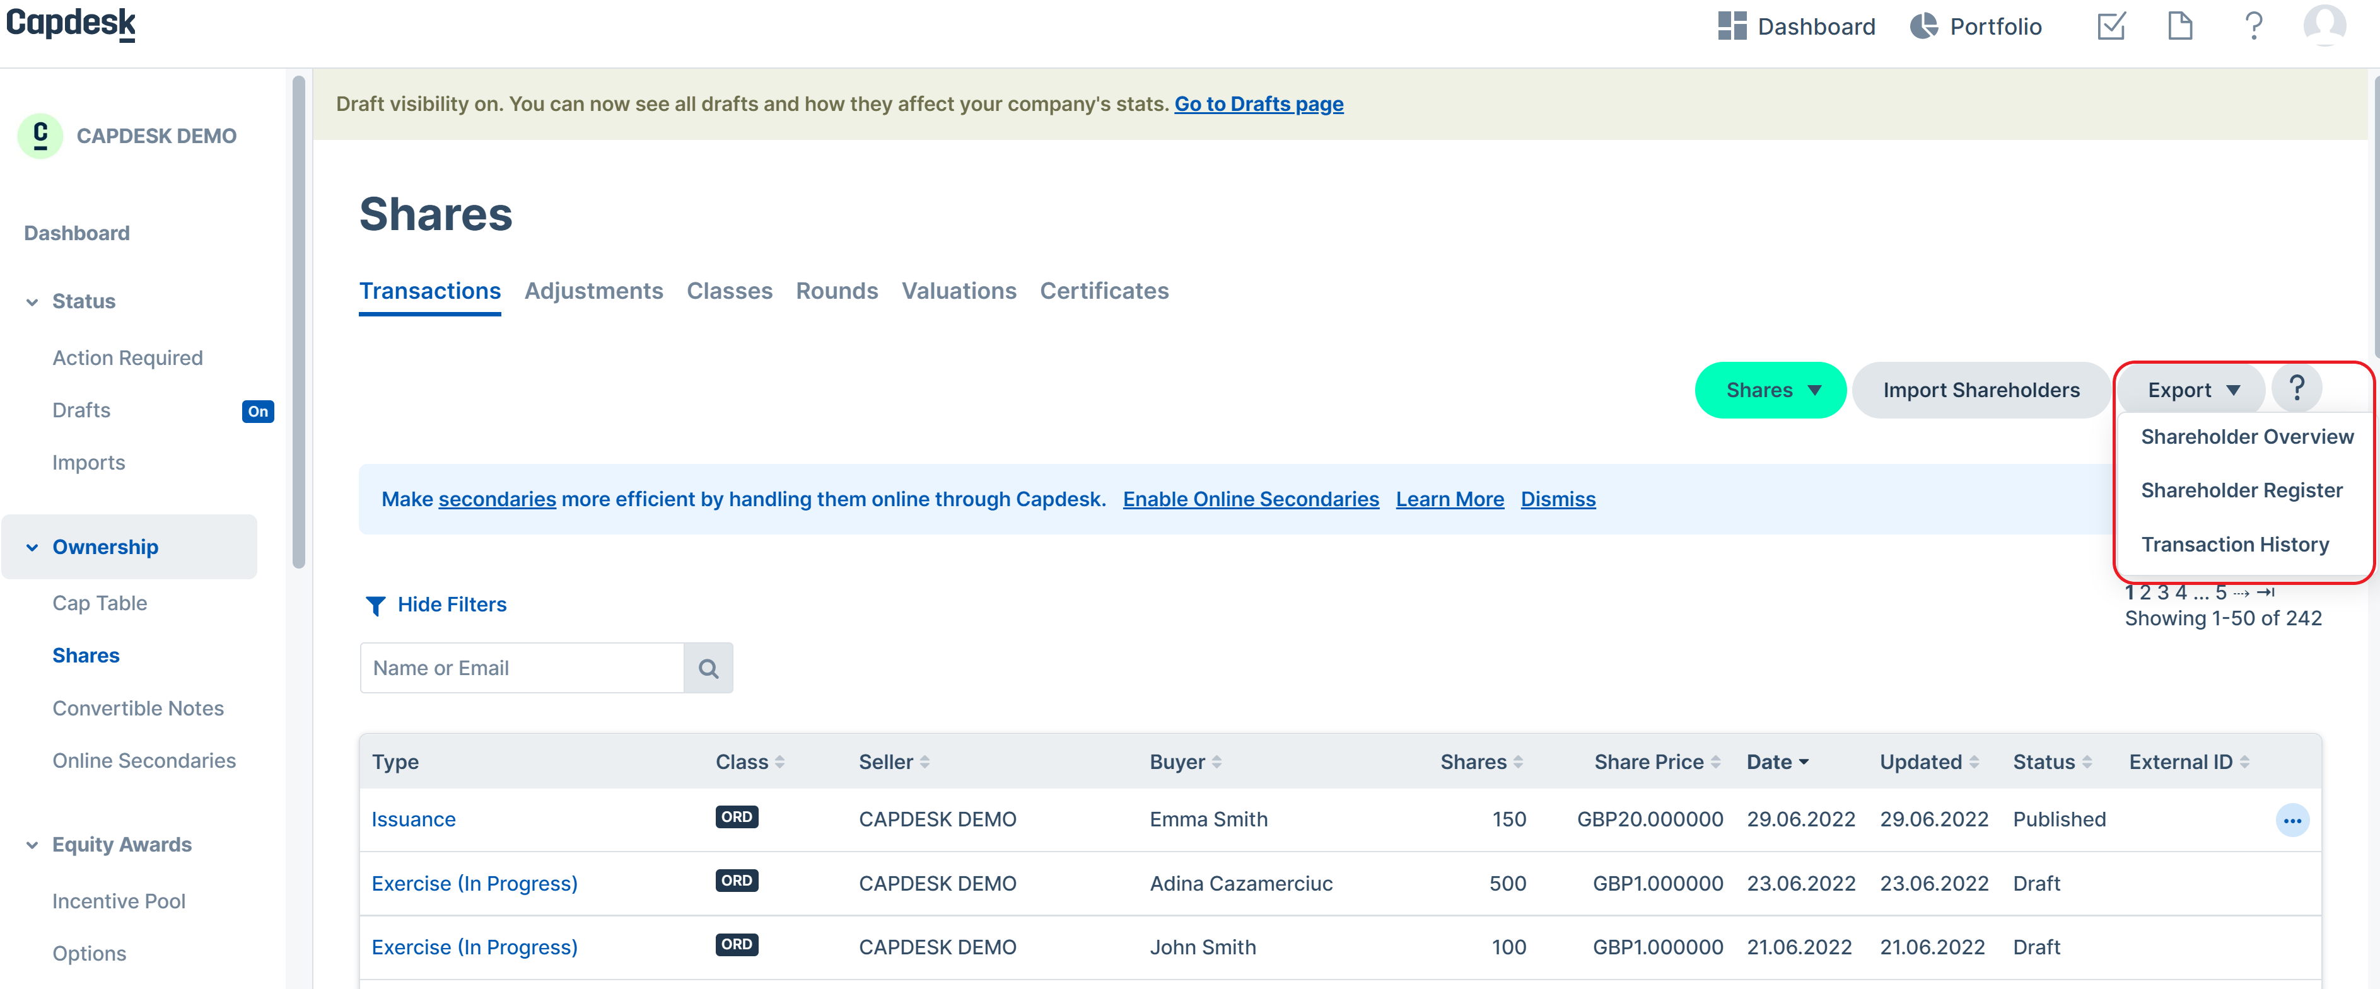Image resolution: width=2380 pixels, height=989 pixels.
Task: Select the Transactions tab
Action: coord(429,292)
